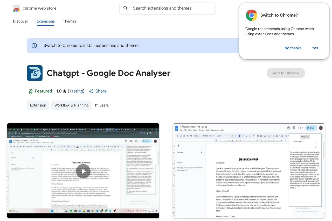The height and width of the screenshot is (221, 332).
Task: Play the extension demo video
Action: coord(83,171)
